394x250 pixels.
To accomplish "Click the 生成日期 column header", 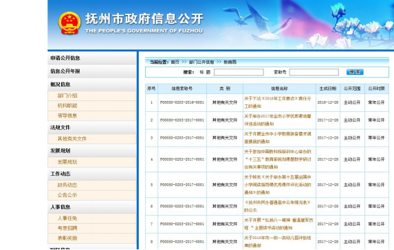I will [x=328, y=89].
